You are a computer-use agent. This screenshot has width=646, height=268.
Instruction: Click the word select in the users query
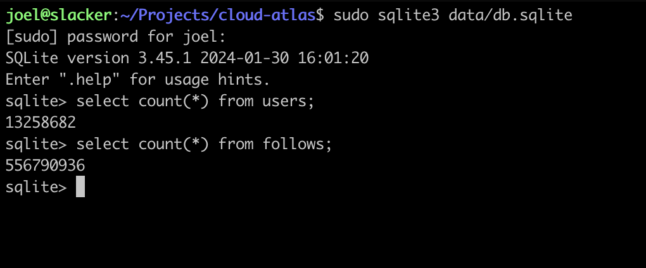point(103,101)
